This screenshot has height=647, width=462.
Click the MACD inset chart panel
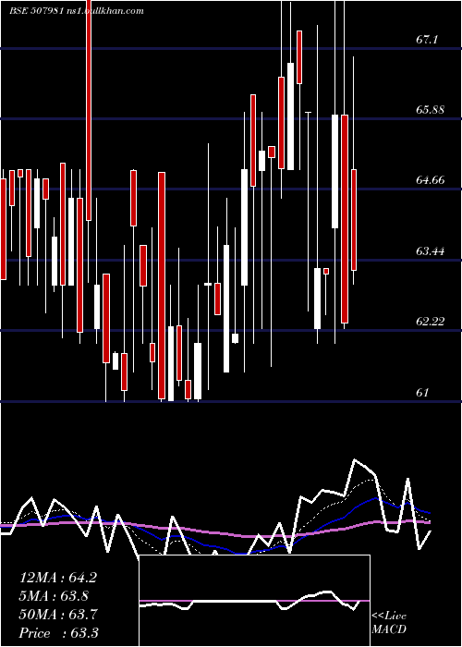(x=254, y=601)
